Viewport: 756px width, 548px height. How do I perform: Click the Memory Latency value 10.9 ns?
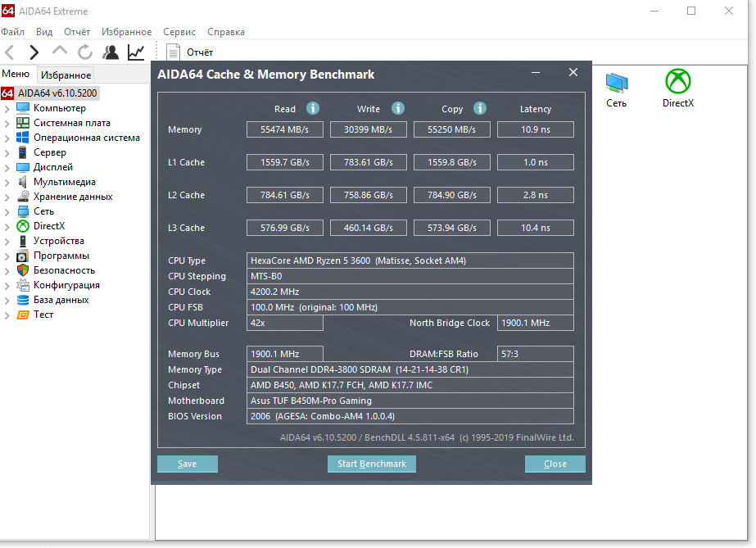coord(536,129)
